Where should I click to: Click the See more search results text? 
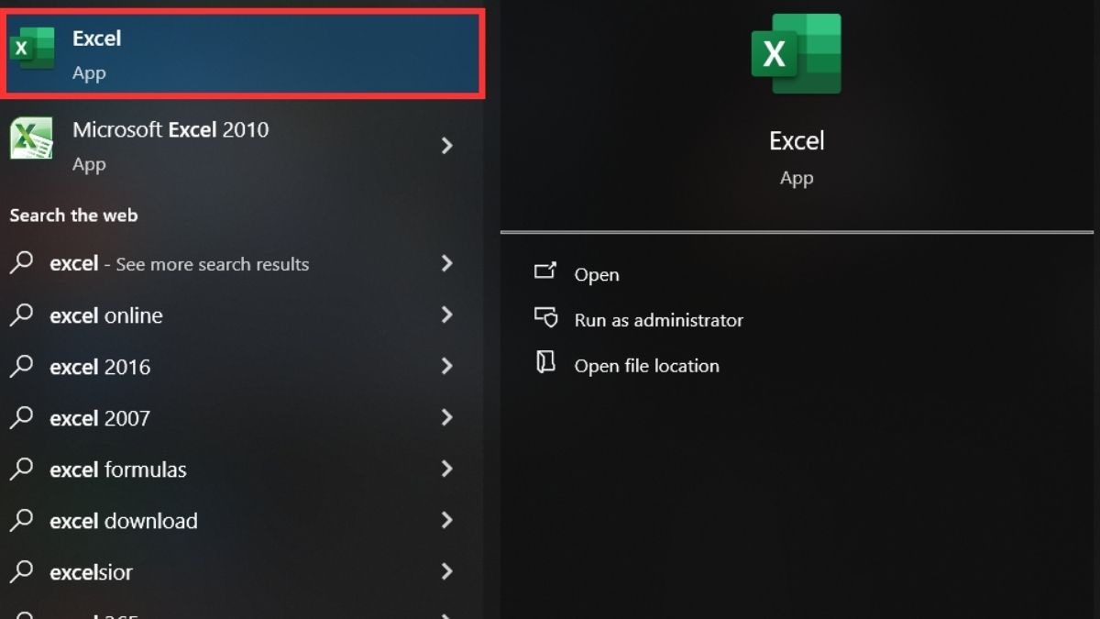(x=213, y=264)
